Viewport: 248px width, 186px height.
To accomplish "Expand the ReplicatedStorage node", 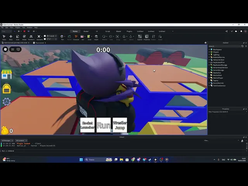I will (x=209, y=65).
